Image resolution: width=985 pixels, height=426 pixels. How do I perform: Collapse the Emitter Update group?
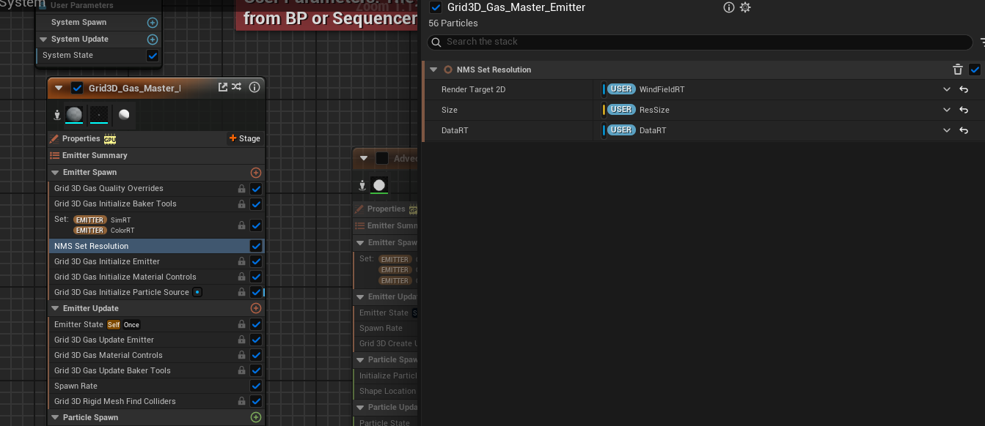click(56, 308)
